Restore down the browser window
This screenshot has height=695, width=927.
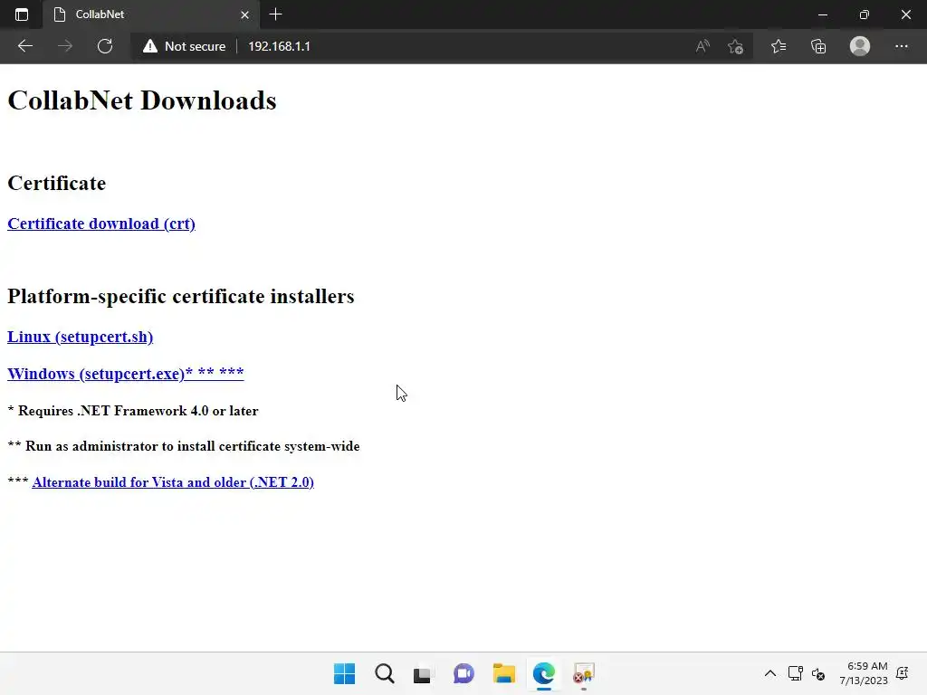(865, 14)
